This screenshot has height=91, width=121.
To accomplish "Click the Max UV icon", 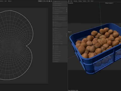I will tap(53, 22).
